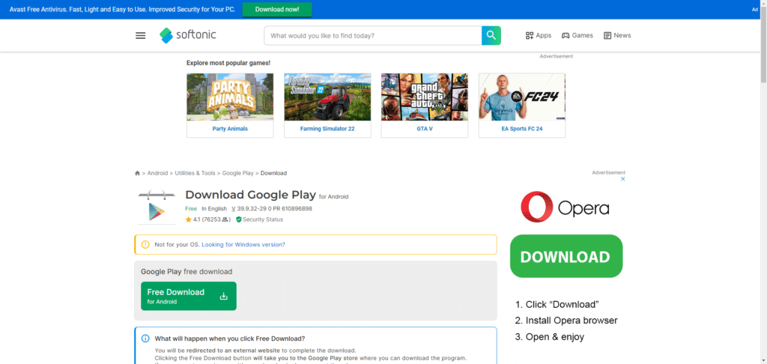Screen dimensions: 767x364
Task: Click the 4.1 rating value
Action: (197, 219)
